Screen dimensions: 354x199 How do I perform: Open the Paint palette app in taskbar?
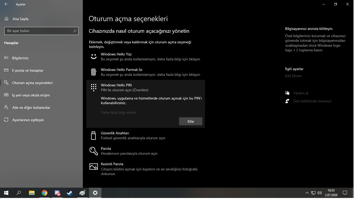click(82, 193)
